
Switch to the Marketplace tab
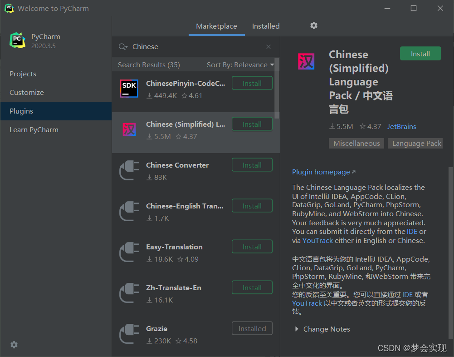pos(217,26)
